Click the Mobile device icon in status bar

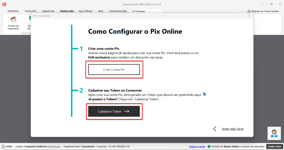[3, 146]
